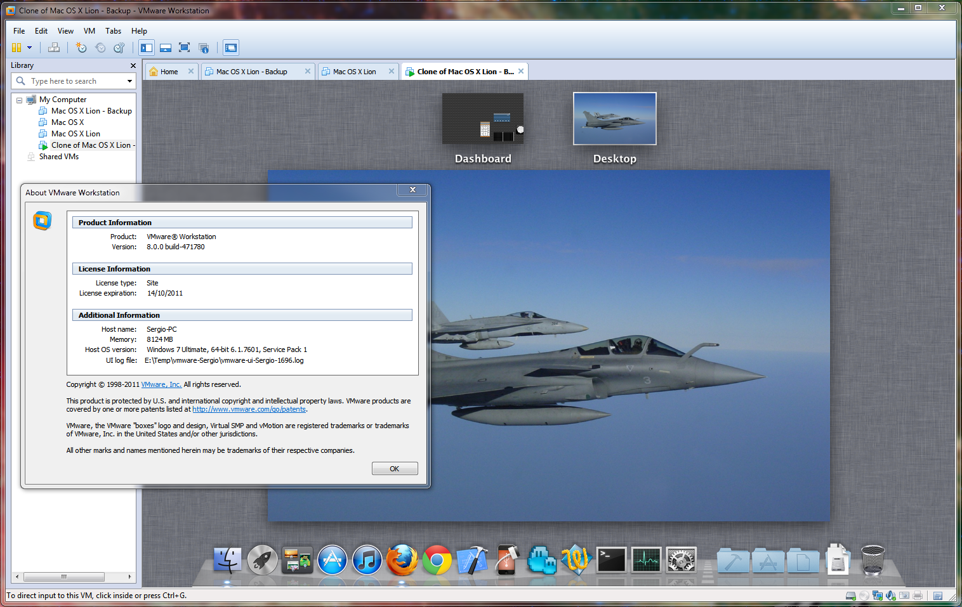Open Terminal from the Mac dock

pos(612,560)
